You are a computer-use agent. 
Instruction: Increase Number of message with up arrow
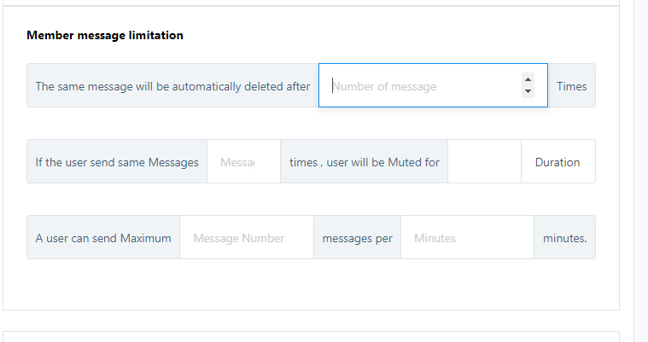[x=528, y=79]
